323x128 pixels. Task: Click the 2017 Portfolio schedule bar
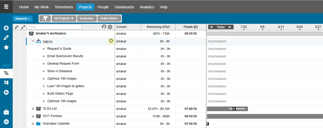[265, 116]
